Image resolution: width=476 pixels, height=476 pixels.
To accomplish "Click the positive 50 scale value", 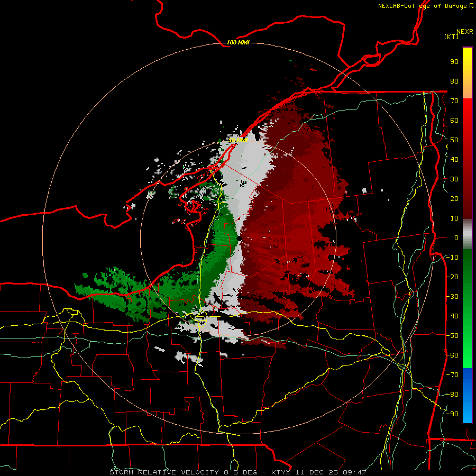I will tap(454, 140).
